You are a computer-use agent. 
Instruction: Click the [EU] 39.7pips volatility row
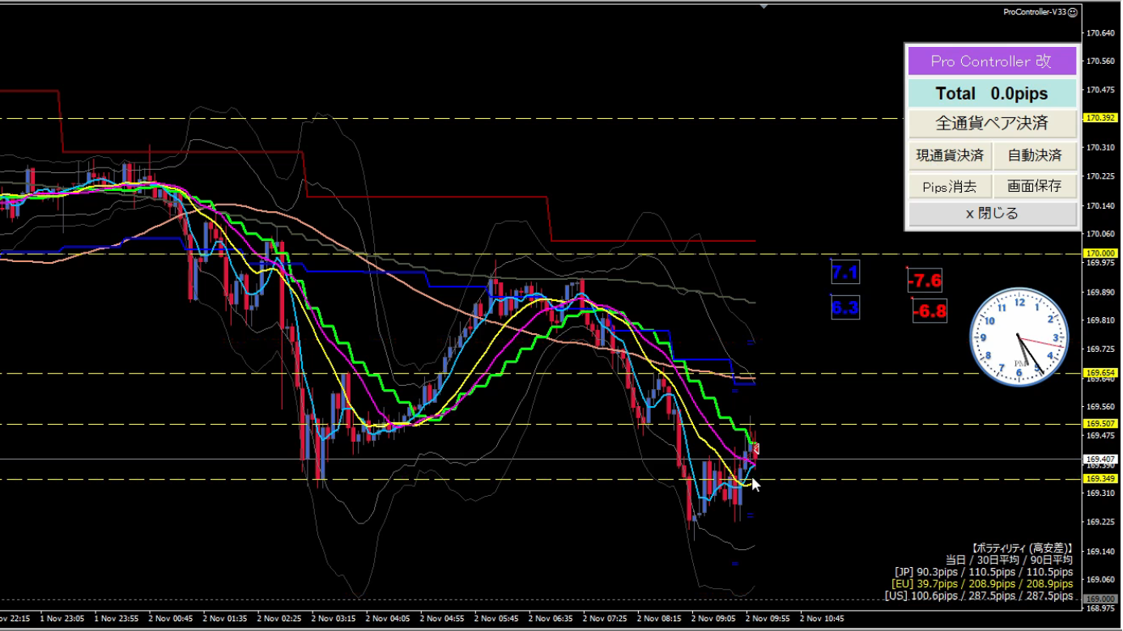click(984, 583)
